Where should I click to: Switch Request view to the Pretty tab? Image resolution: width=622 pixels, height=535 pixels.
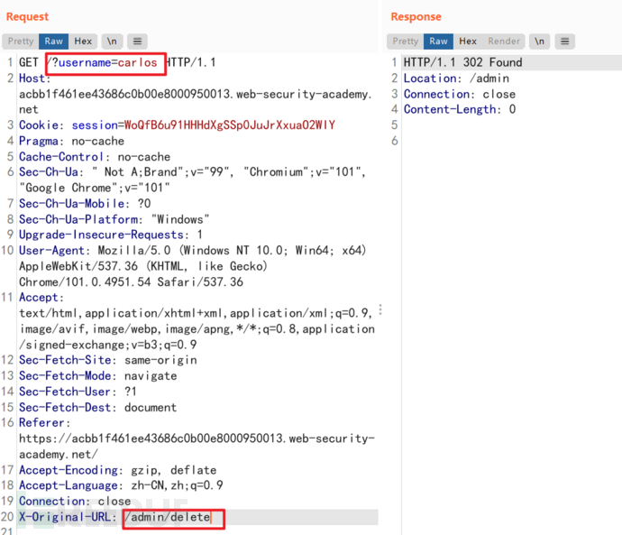(x=21, y=42)
